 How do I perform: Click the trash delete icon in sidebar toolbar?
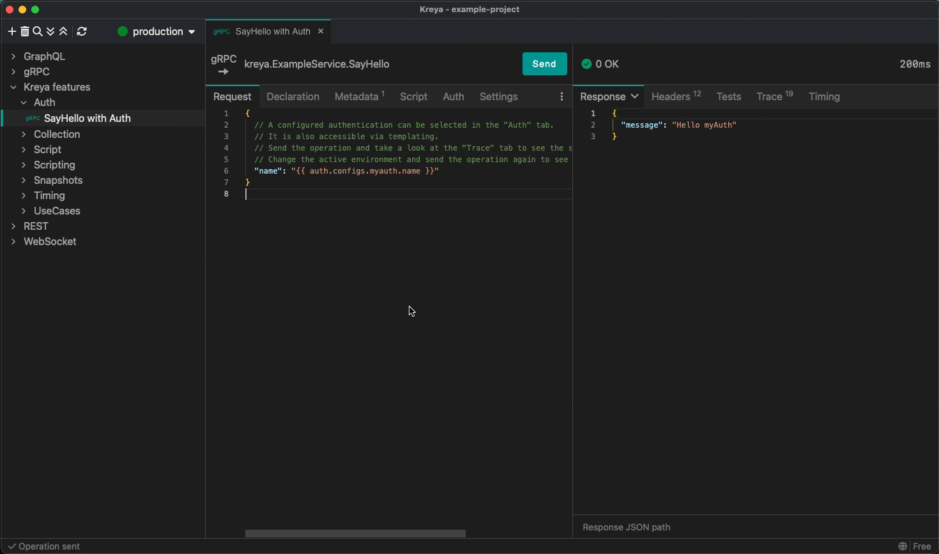click(x=25, y=31)
